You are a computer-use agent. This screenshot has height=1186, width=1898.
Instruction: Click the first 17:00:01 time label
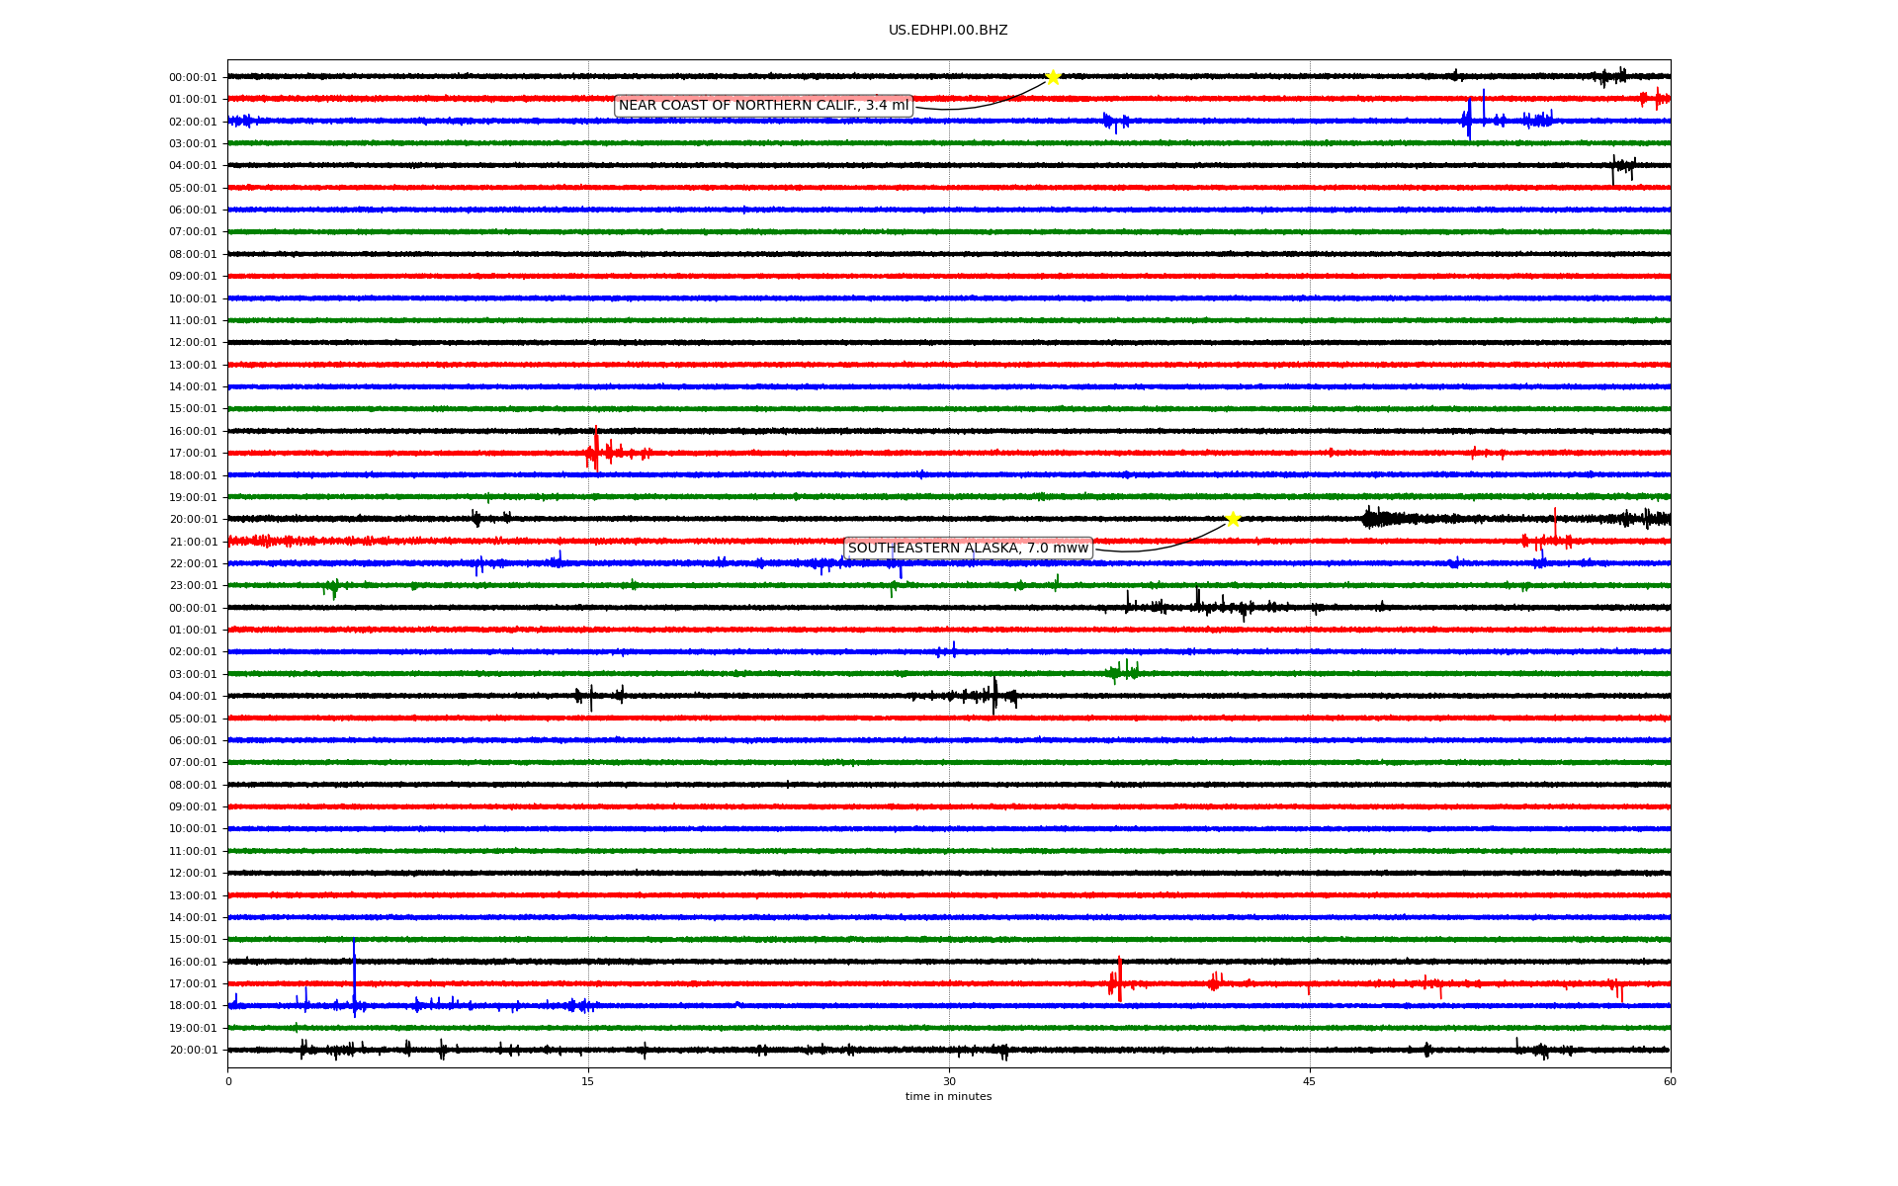point(193,454)
